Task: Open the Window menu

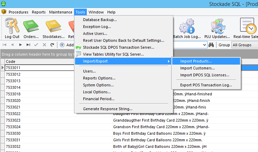Action: [96, 12]
